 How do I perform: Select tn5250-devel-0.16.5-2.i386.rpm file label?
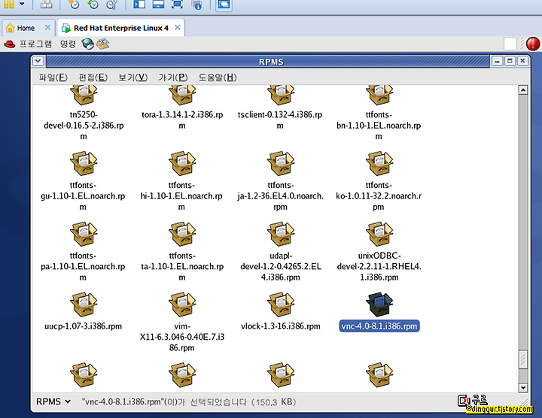point(84,126)
